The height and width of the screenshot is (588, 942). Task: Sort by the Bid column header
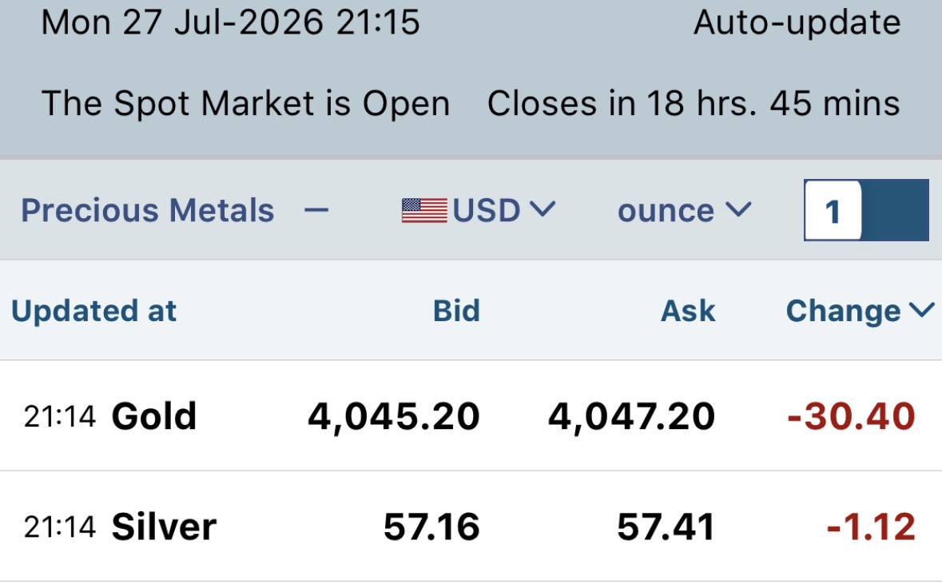click(x=456, y=311)
